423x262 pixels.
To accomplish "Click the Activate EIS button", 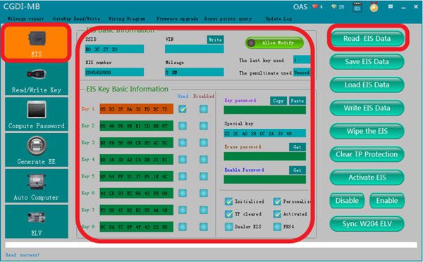I will [x=367, y=177].
